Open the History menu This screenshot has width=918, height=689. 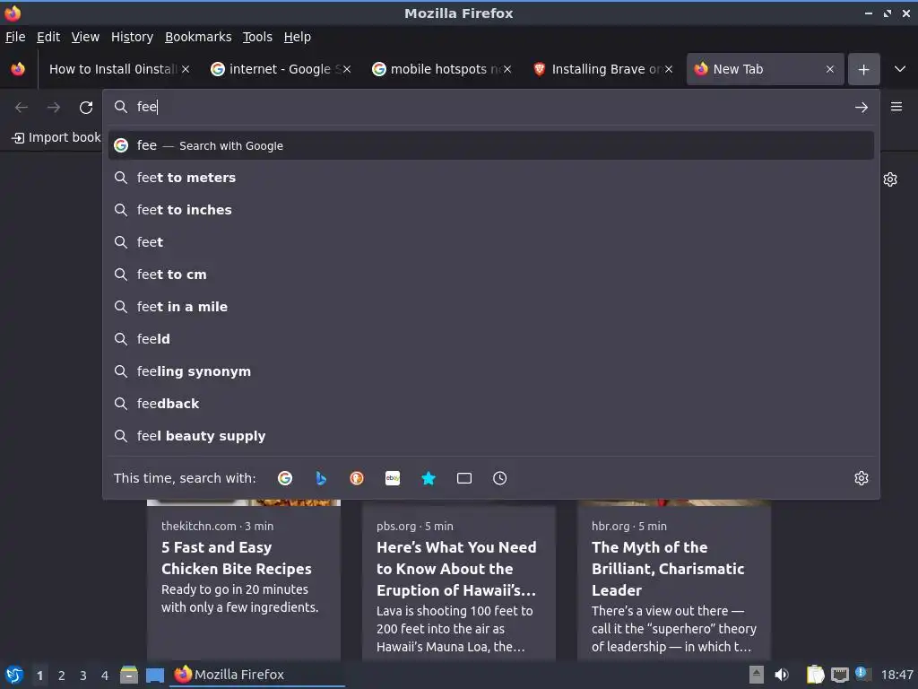click(x=133, y=37)
